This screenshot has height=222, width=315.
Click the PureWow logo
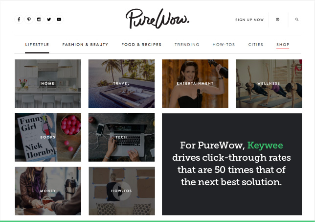tap(157, 19)
